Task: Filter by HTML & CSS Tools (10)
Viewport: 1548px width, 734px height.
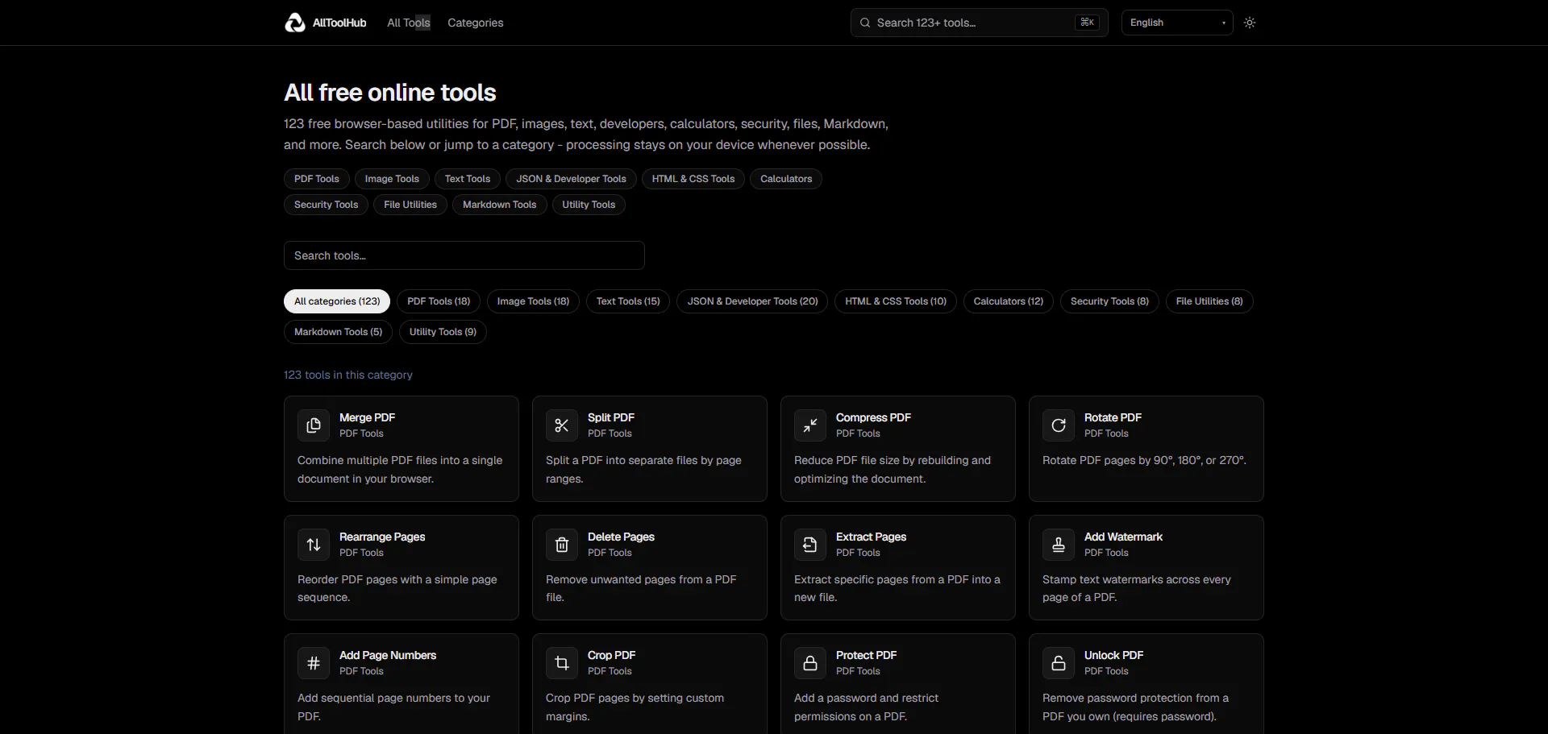Action: click(896, 301)
